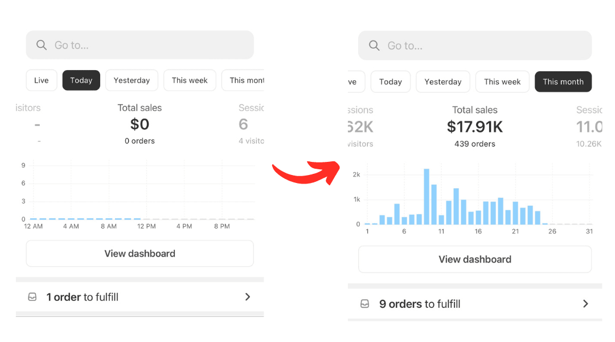Switch to Yesterday in the left panel
The width and height of the screenshot is (615, 342).
coord(132,80)
